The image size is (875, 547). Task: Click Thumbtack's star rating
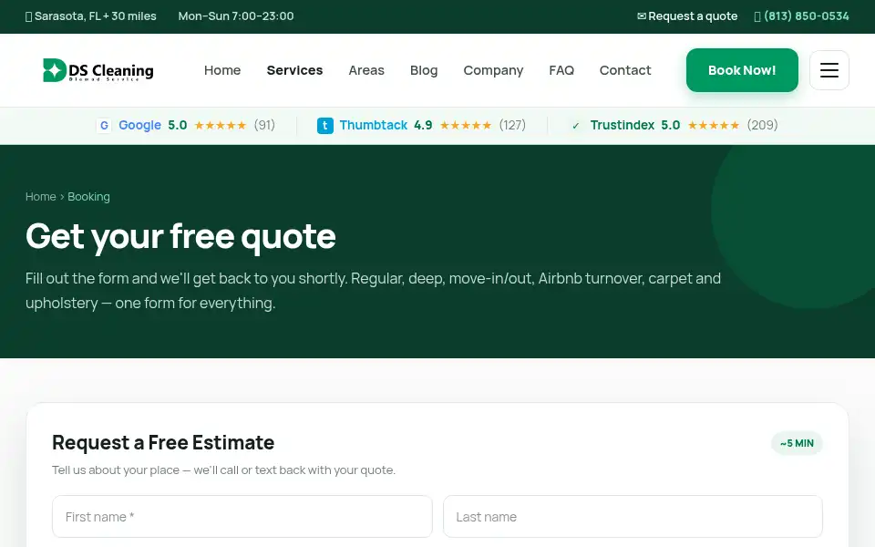pos(466,126)
